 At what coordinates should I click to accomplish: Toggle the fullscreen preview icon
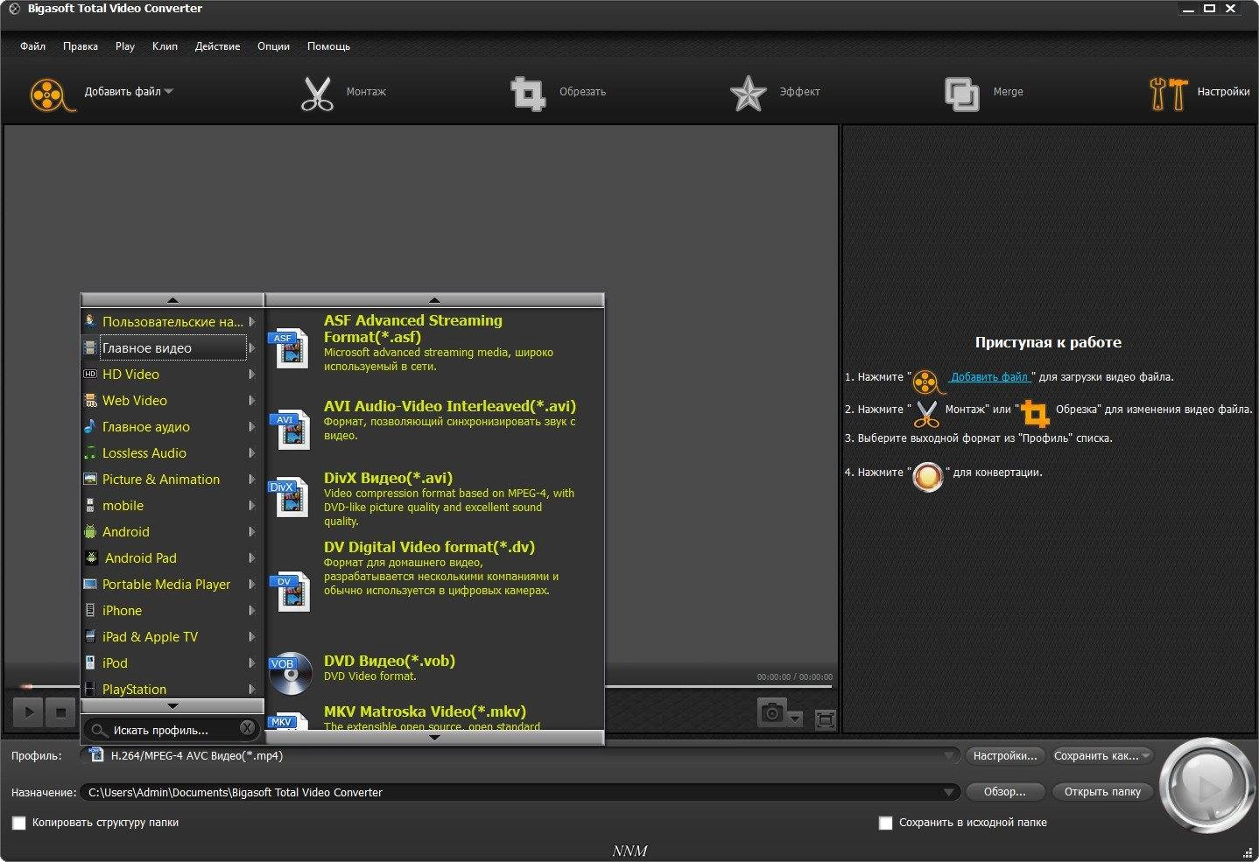tap(825, 719)
